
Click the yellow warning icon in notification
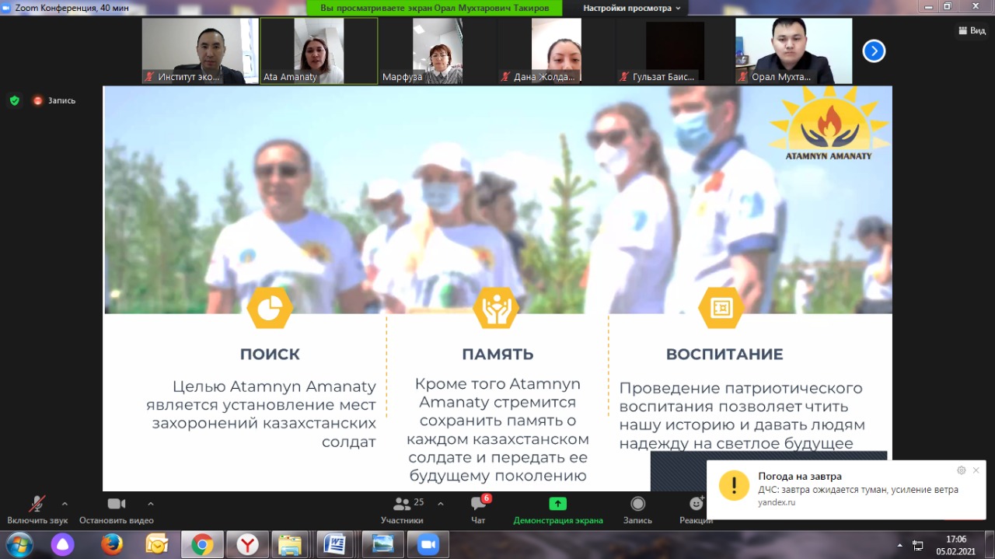pyautogui.click(x=734, y=485)
